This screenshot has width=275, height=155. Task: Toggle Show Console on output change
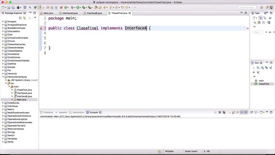[241, 112]
